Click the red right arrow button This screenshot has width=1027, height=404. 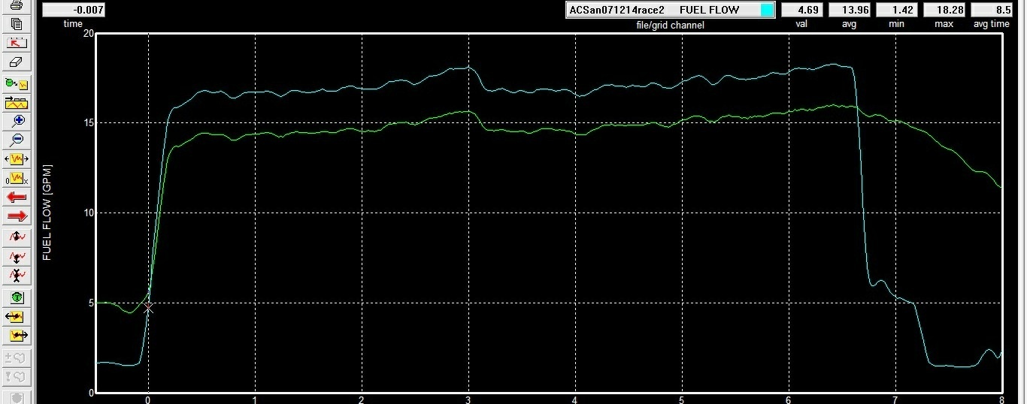tap(17, 217)
